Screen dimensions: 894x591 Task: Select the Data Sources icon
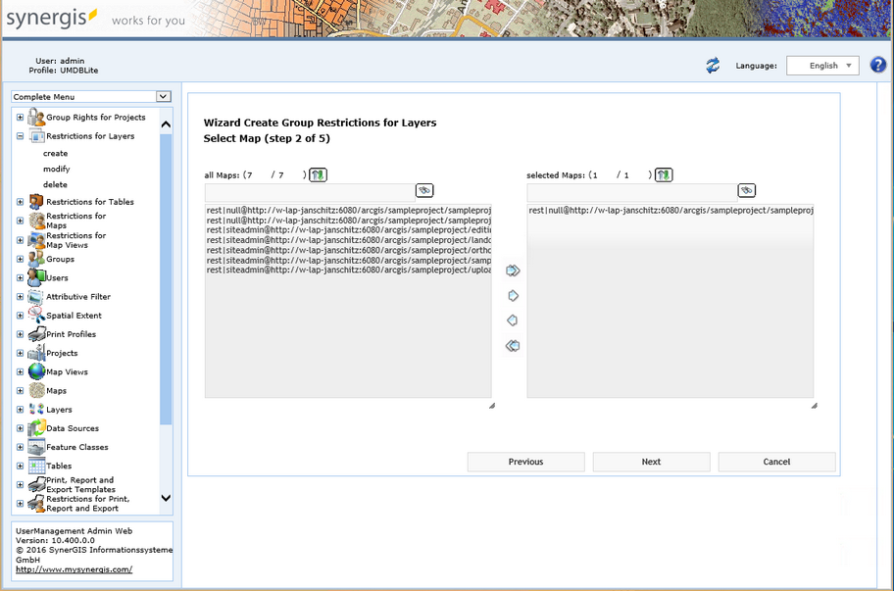click(x=35, y=427)
